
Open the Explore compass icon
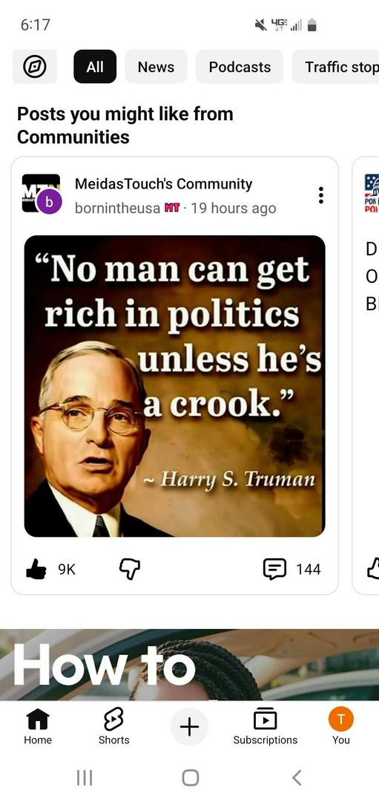[35, 67]
